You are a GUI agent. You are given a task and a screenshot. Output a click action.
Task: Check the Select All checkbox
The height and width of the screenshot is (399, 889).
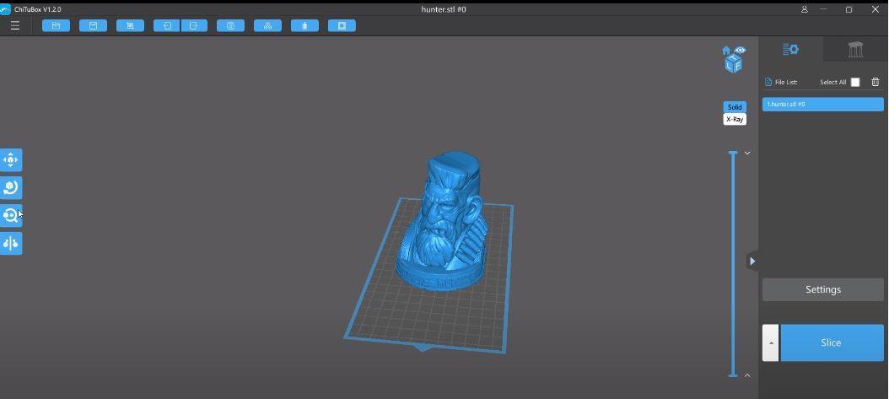tap(854, 82)
